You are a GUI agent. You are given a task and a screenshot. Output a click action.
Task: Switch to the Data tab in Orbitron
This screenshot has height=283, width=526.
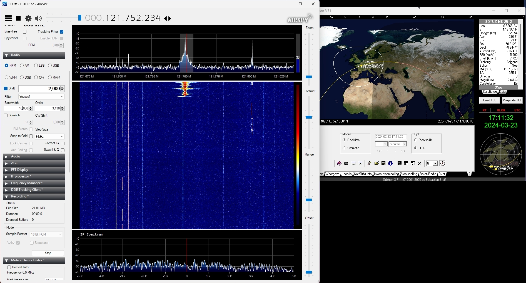tap(502, 92)
